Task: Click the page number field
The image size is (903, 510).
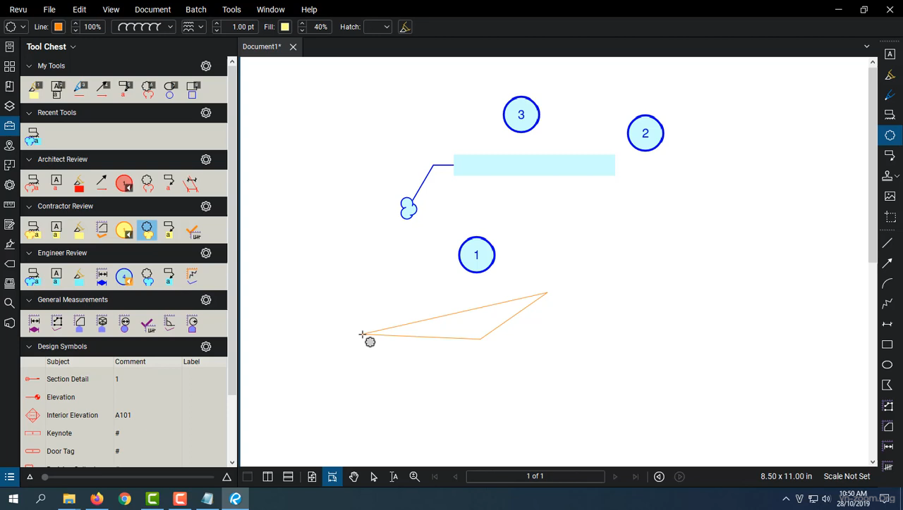Action: coord(535,476)
